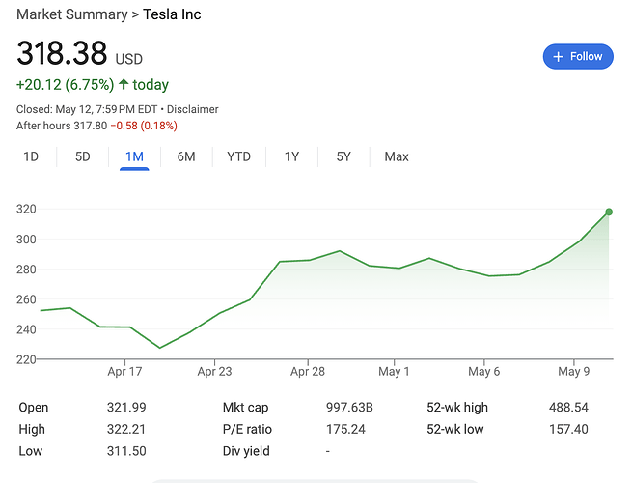View the 5Y price history tab
632x483 pixels.
343,156
